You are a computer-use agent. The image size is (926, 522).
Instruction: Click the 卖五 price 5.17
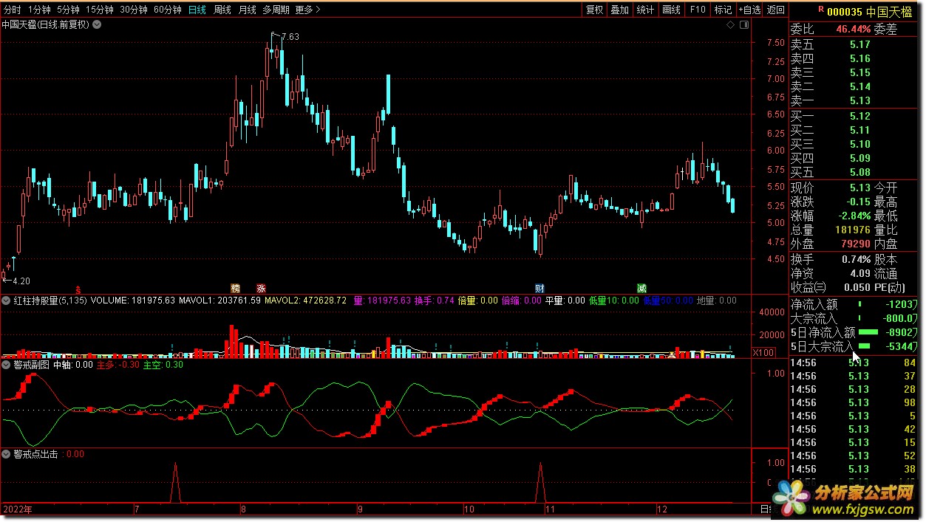859,44
